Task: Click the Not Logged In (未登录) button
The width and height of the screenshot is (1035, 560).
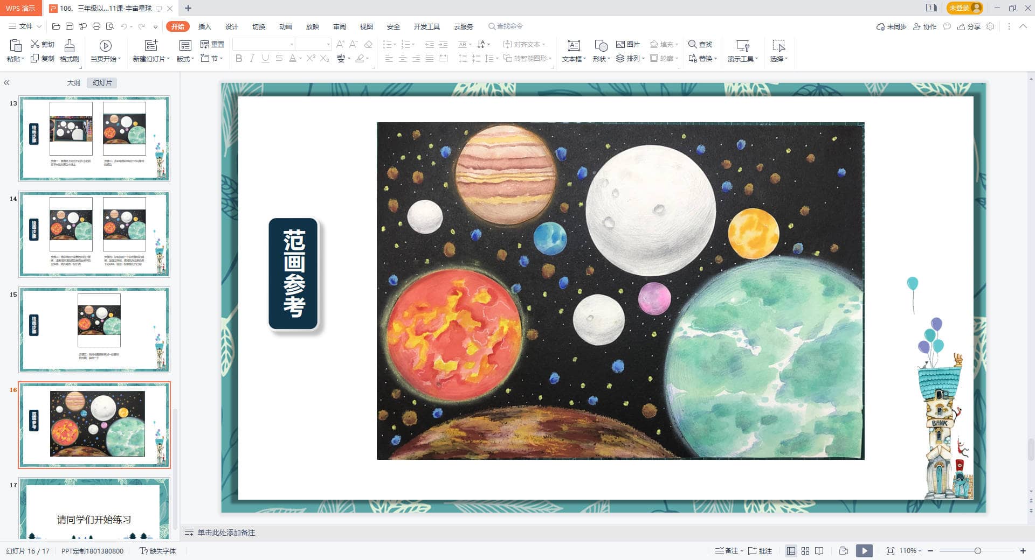Action: pyautogui.click(x=964, y=8)
